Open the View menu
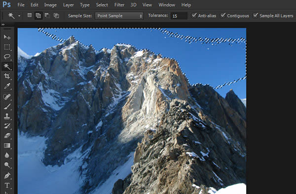 [x=147, y=5]
